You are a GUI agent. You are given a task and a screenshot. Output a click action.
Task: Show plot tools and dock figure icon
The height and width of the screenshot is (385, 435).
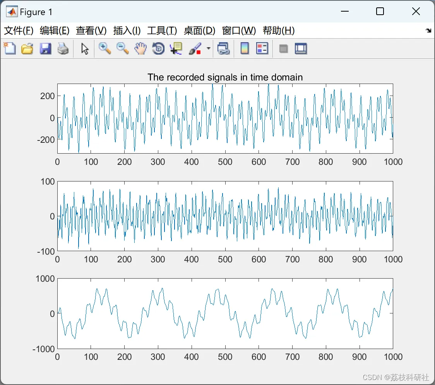point(301,49)
